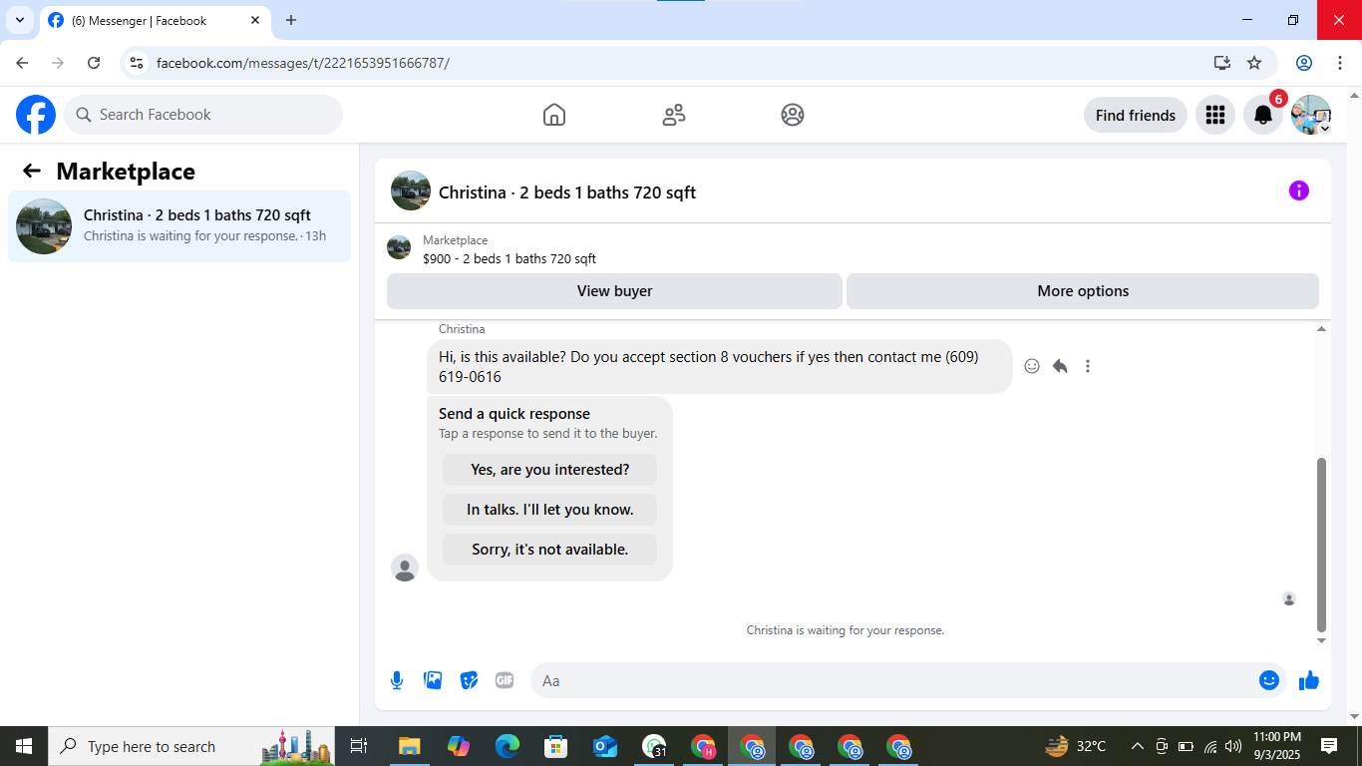Open conversation information purple icon

point(1299,191)
